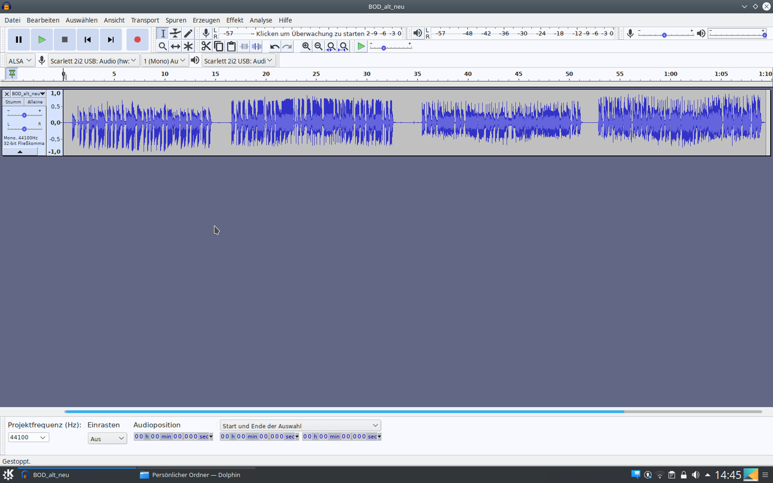773x483 pixels.
Task: Start playback with the green Play button
Action: click(42, 40)
